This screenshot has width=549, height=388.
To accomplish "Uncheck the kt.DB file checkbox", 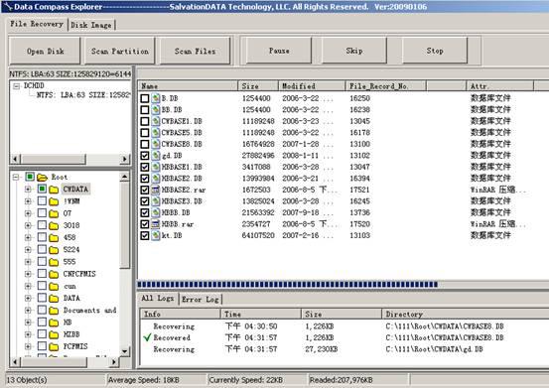I will coord(145,235).
